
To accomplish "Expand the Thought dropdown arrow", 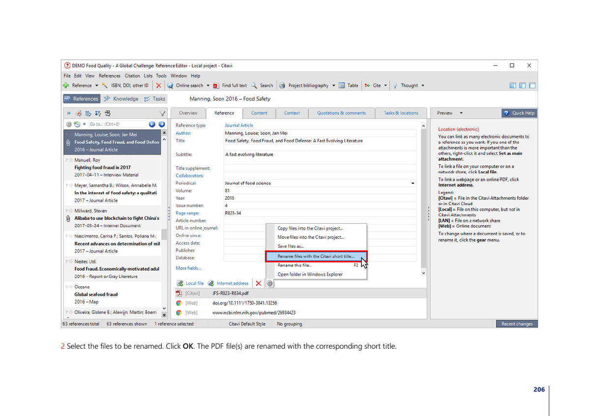I will point(423,85).
